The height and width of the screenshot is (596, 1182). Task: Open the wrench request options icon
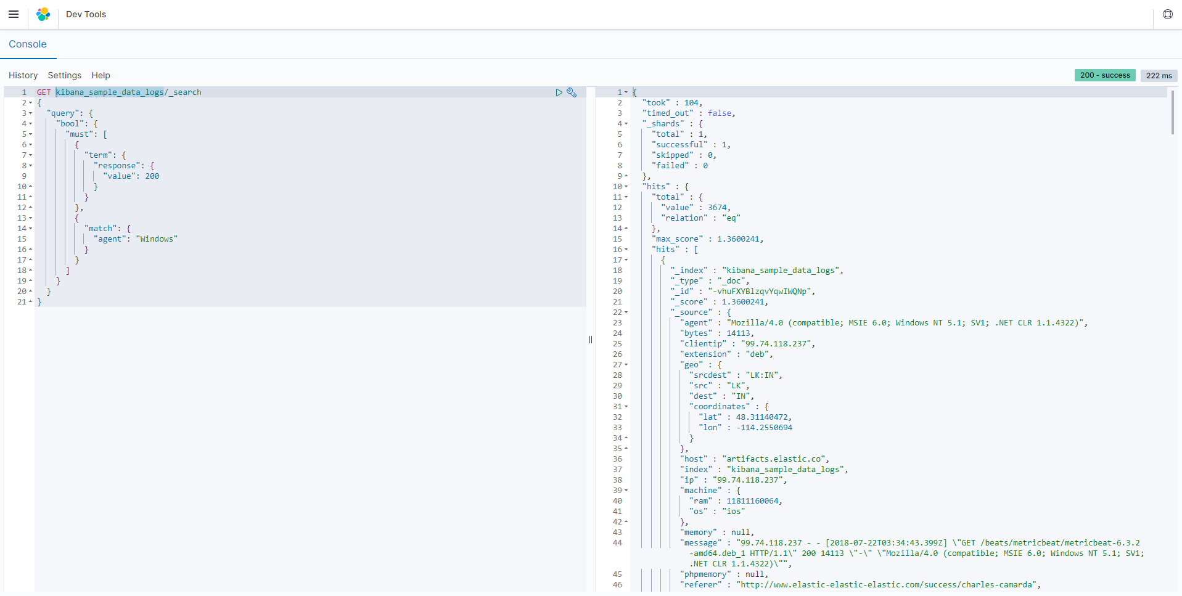point(572,92)
